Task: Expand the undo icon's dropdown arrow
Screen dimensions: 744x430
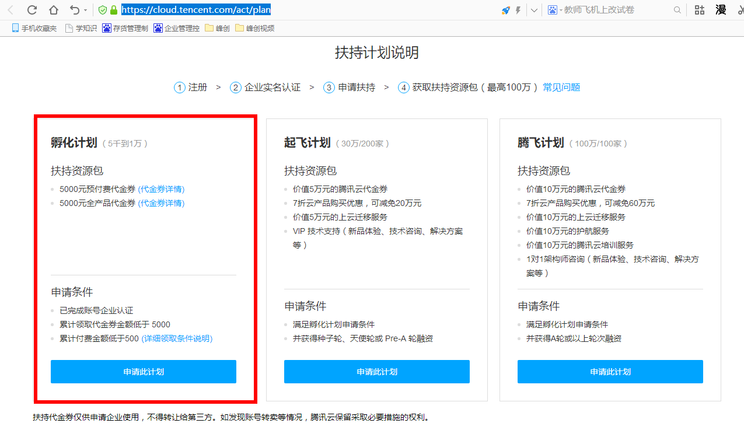Action: [86, 11]
